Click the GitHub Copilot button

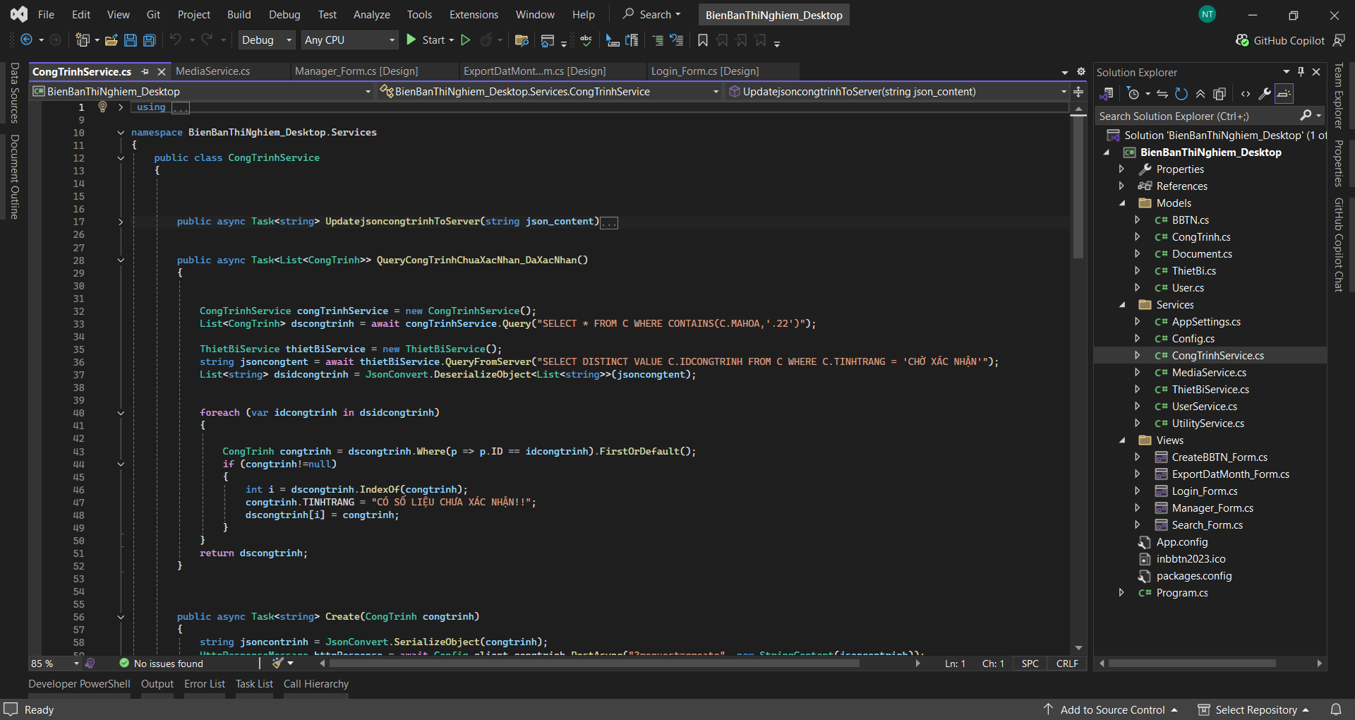1280,40
